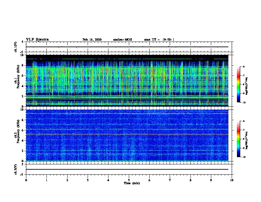The width and height of the screenshot is (261, 202).
Task: Click the ch.3 voltage waveform trace
Action: coord(127,169)
